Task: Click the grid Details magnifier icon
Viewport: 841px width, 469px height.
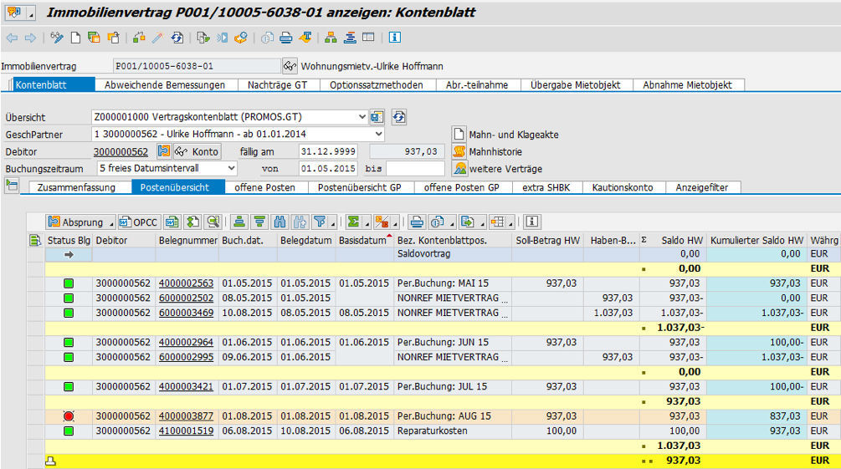Action: tap(213, 222)
